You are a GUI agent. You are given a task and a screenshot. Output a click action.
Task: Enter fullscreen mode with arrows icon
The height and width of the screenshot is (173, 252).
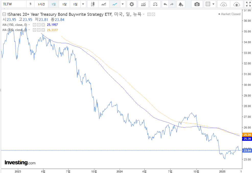[x=248, y=4]
